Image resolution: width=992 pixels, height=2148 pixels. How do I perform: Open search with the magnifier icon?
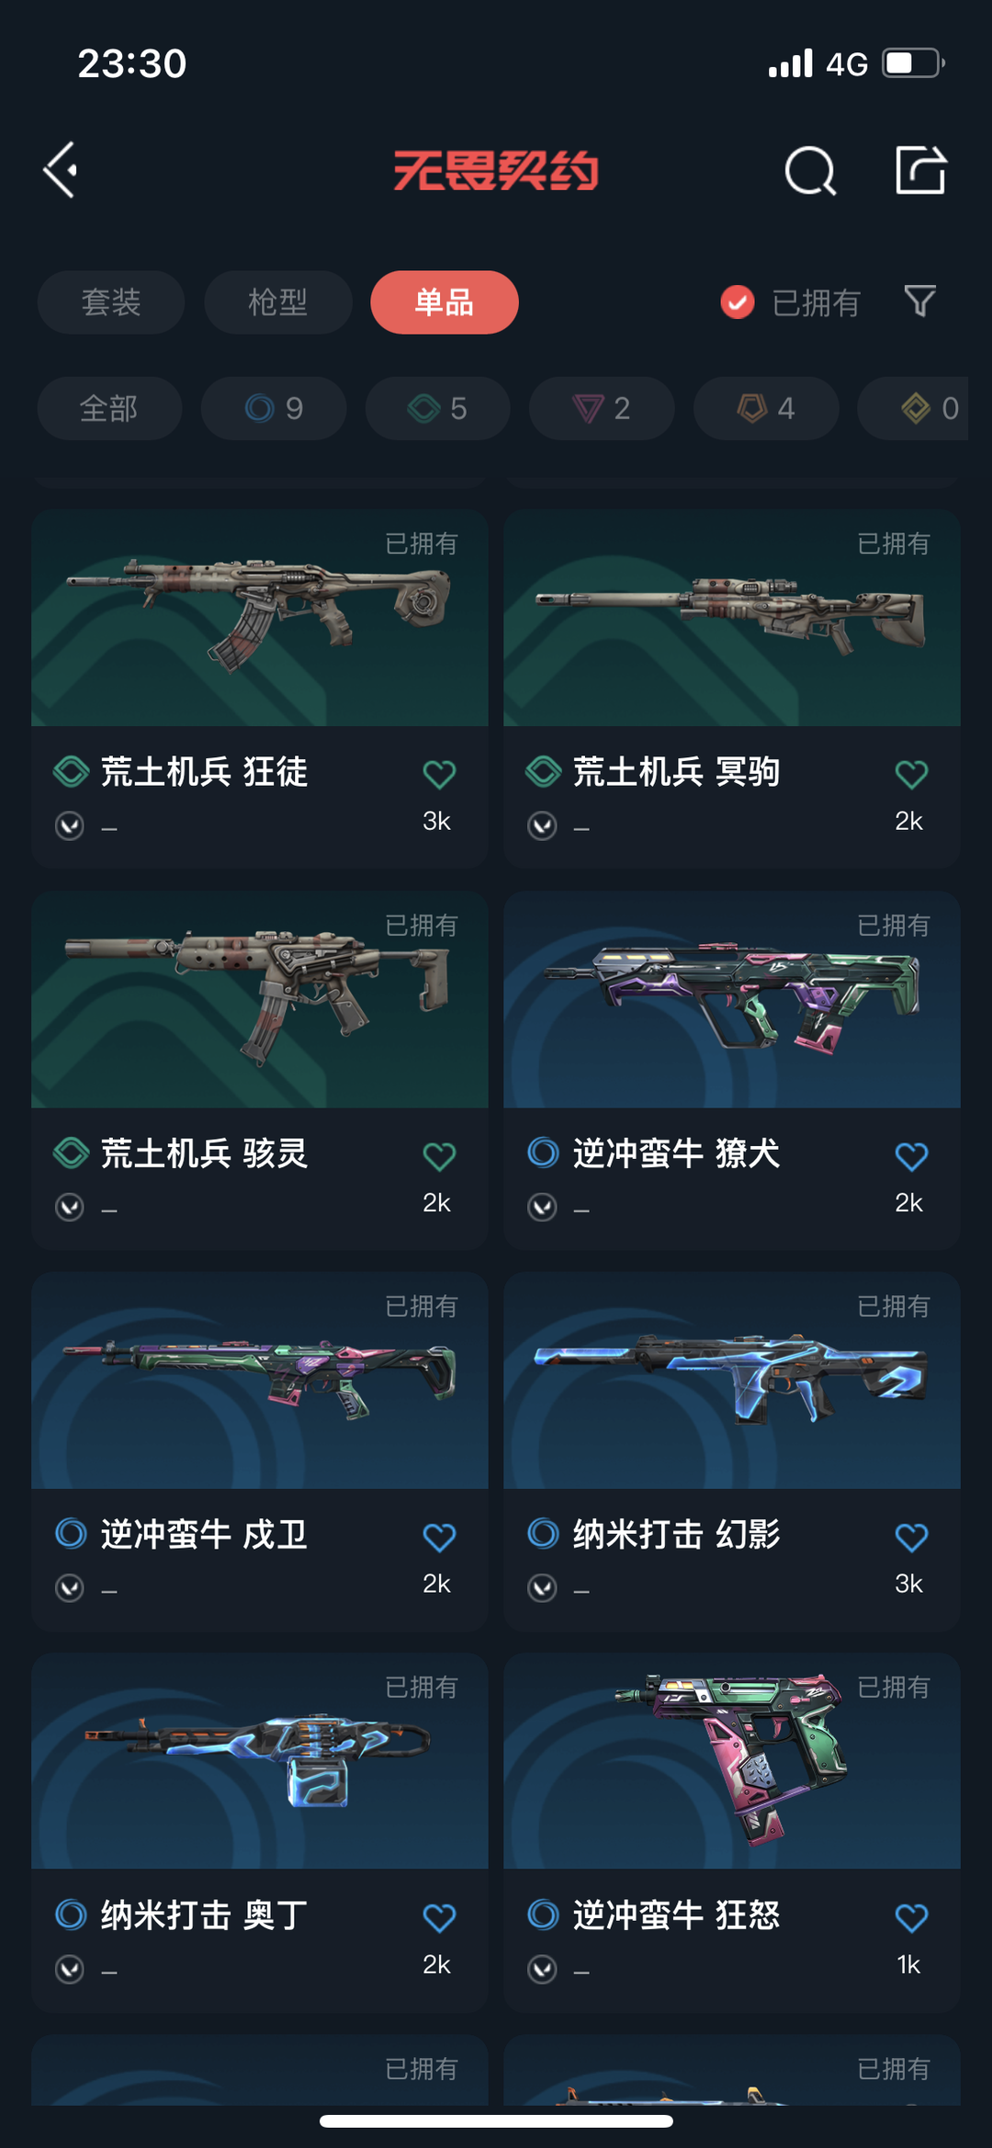[810, 171]
